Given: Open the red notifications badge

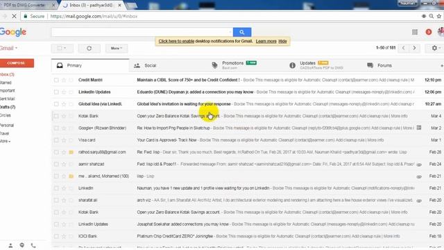Looking at the screenshot, I should coord(429,32).
